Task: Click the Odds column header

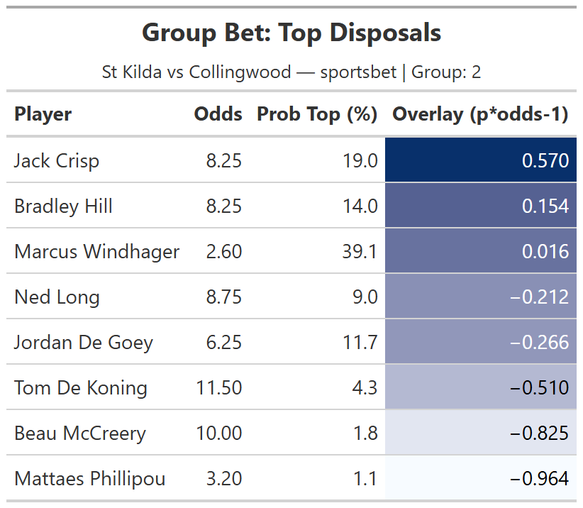Action: (x=218, y=114)
